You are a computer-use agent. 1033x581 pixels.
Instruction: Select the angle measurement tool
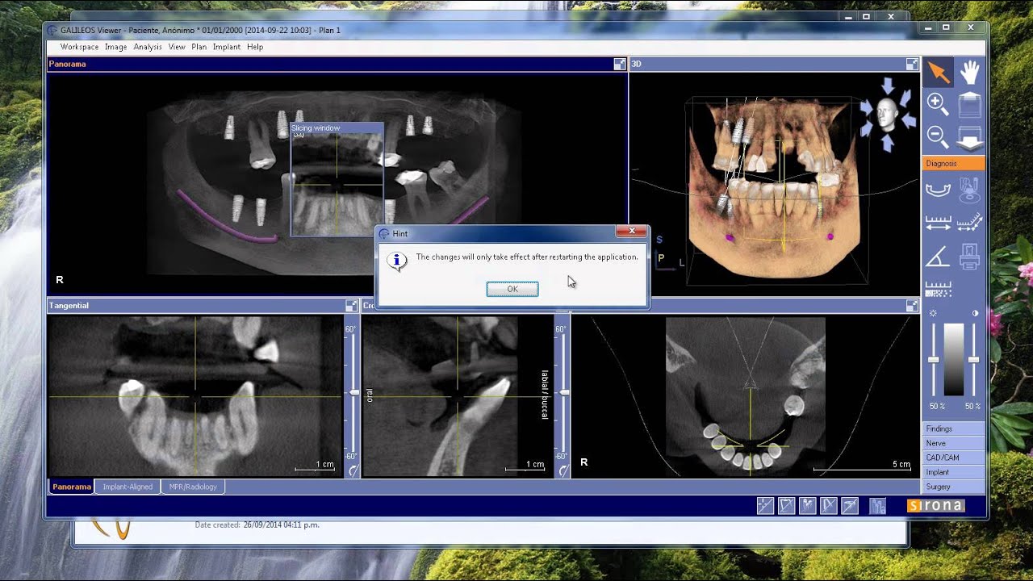tap(938, 257)
